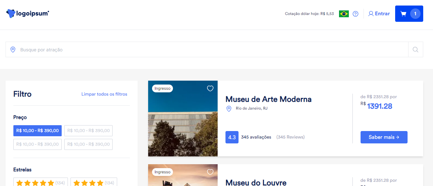This screenshot has width=433, height=186.
Task: Click the Filtro heading
Action: coord(23,94)
